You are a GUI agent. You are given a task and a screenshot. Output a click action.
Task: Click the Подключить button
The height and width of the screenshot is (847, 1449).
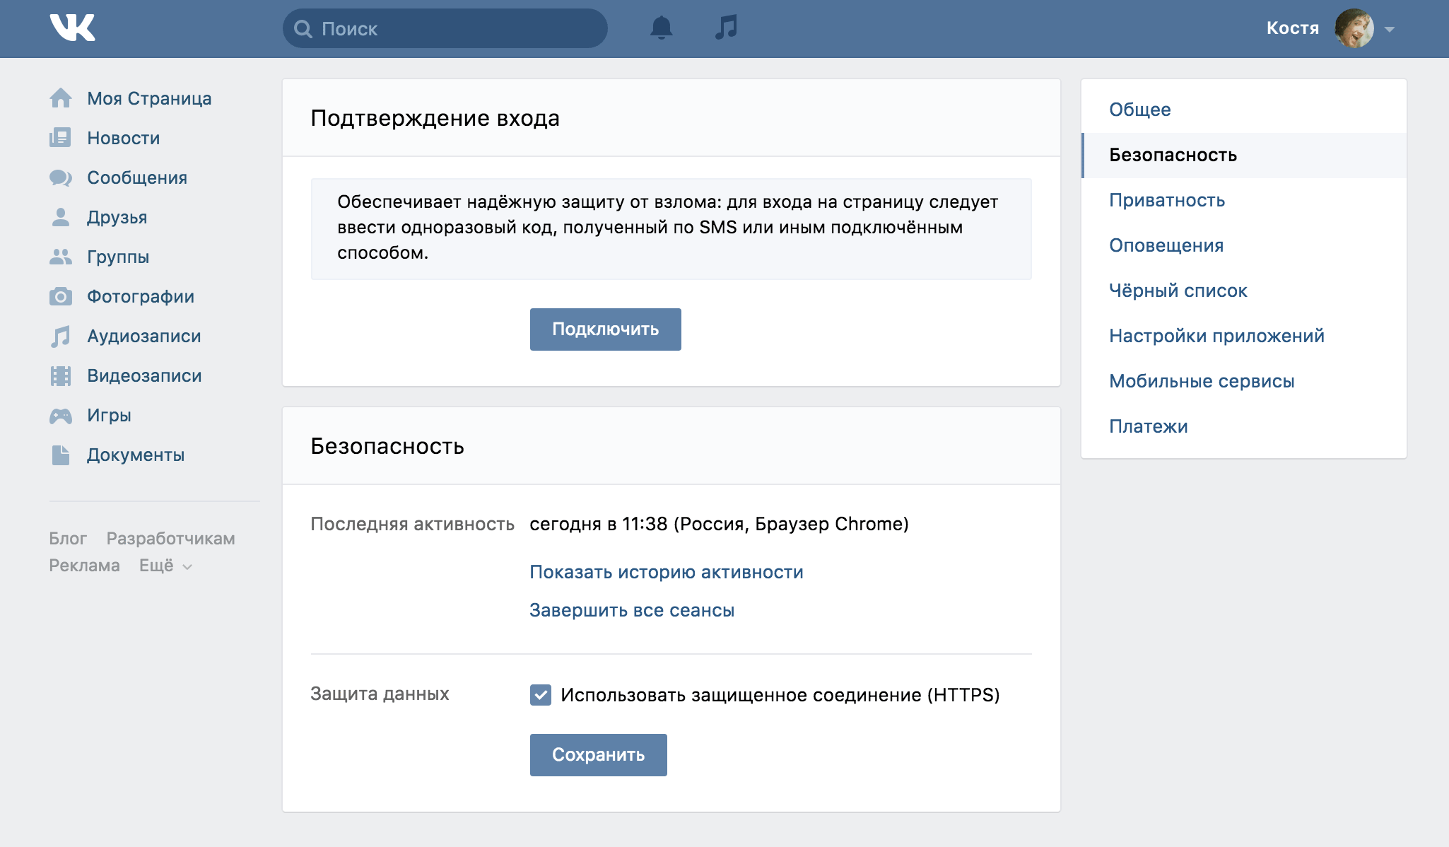point(606,329)
